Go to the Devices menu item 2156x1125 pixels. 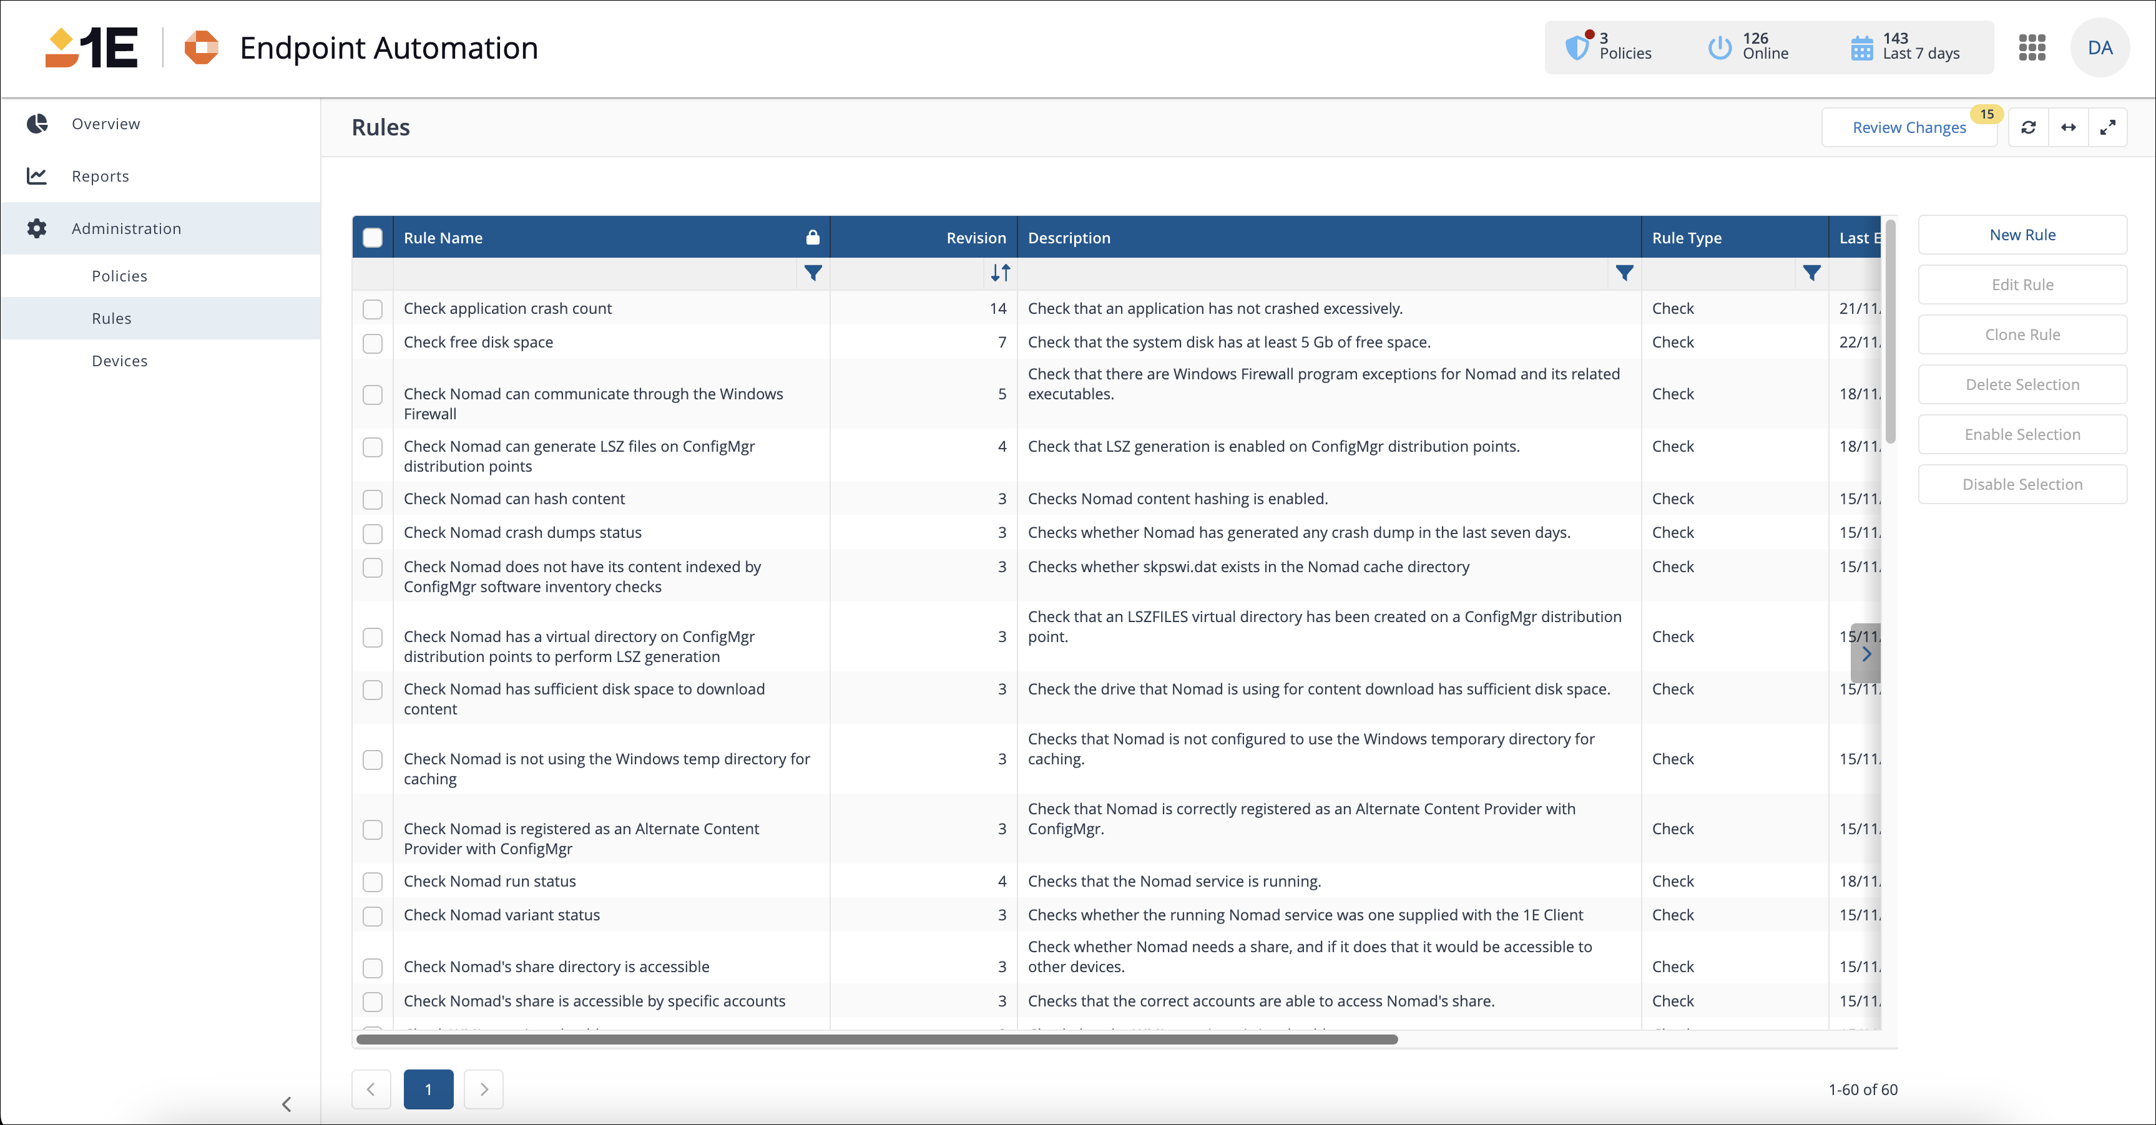pyautogui.click(x=120, y=361)
